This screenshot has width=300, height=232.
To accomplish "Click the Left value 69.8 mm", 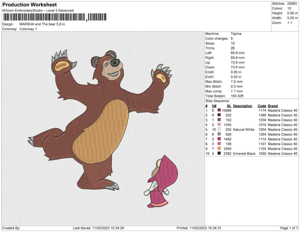I will coord(237,53).
